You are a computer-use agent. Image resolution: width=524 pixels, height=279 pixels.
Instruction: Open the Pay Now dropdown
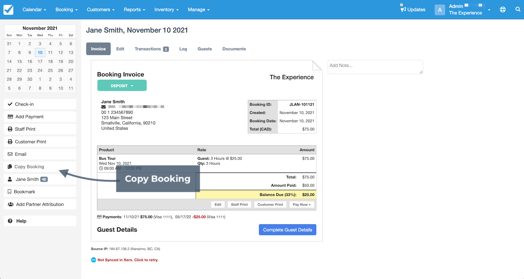(x=302, y=204)
